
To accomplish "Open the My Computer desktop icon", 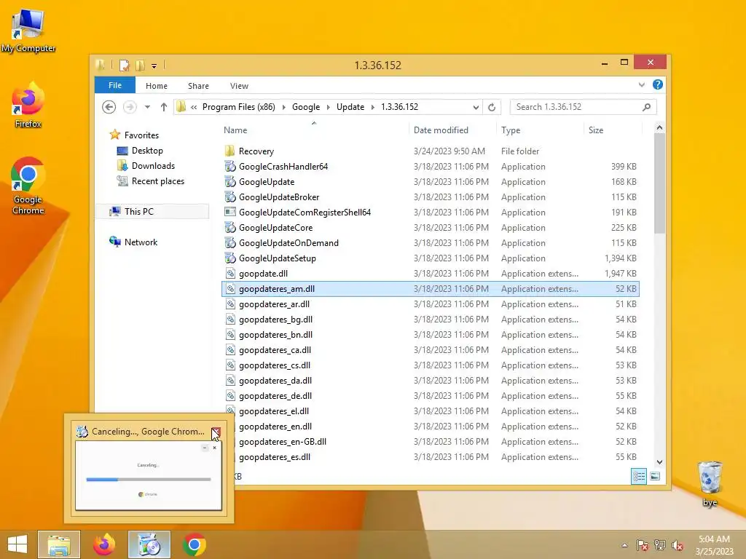I will pyautogui.click(x=28, y=31).
